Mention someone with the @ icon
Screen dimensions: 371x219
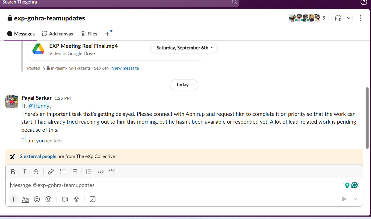pyautogui.click(x=48, y=199)
